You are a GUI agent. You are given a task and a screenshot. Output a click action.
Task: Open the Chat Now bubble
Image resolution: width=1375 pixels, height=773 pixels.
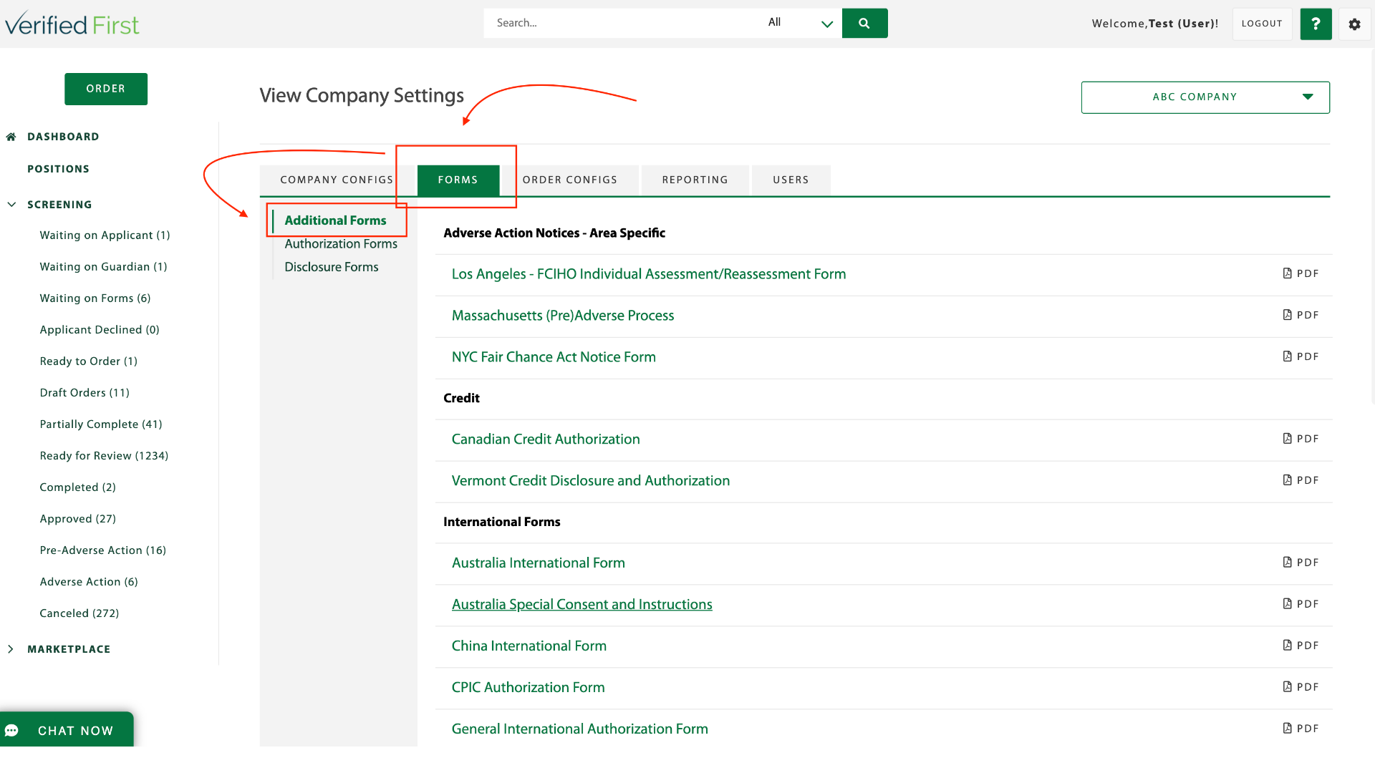67,730
